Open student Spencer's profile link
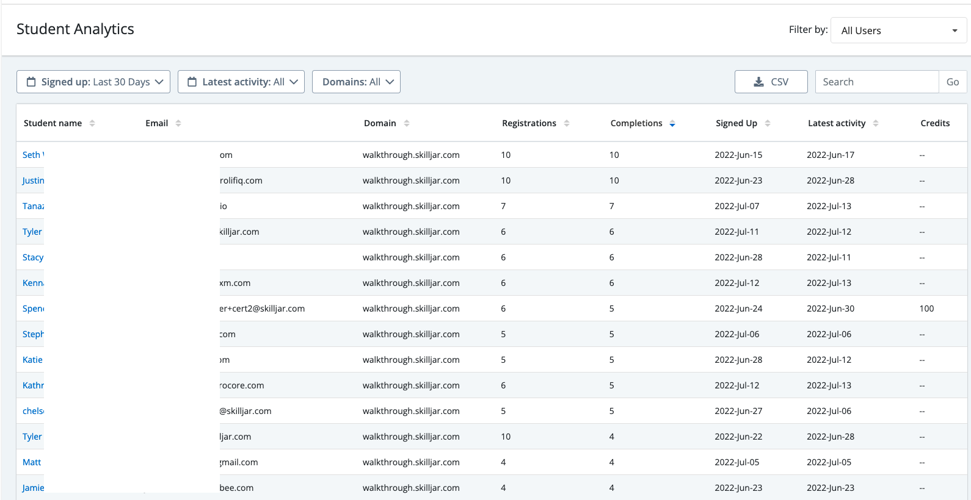Viewport: 971px width, 500px height. point(33,309)
